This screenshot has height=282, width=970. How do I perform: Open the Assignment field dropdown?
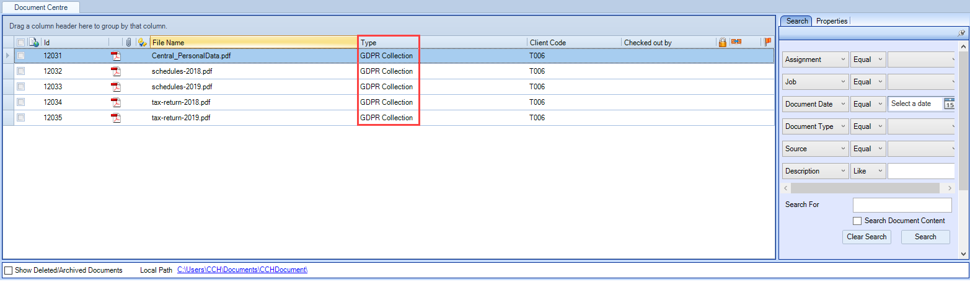click(x=816, y=59)
